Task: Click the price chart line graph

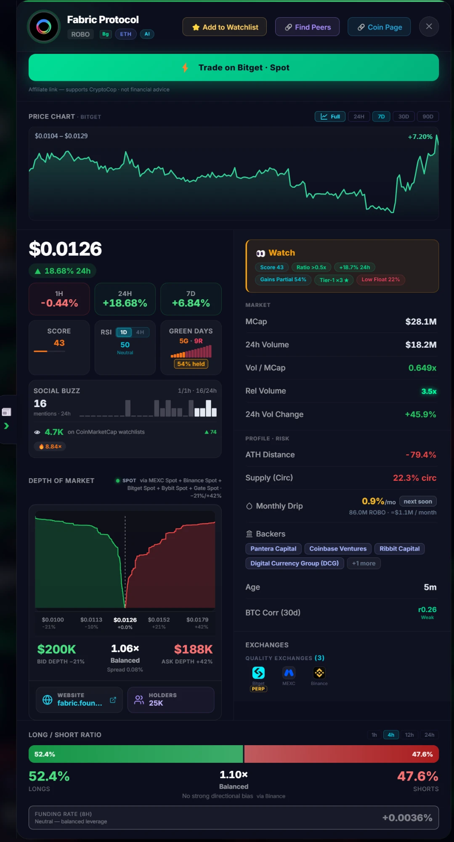Action: pos(234,173)
